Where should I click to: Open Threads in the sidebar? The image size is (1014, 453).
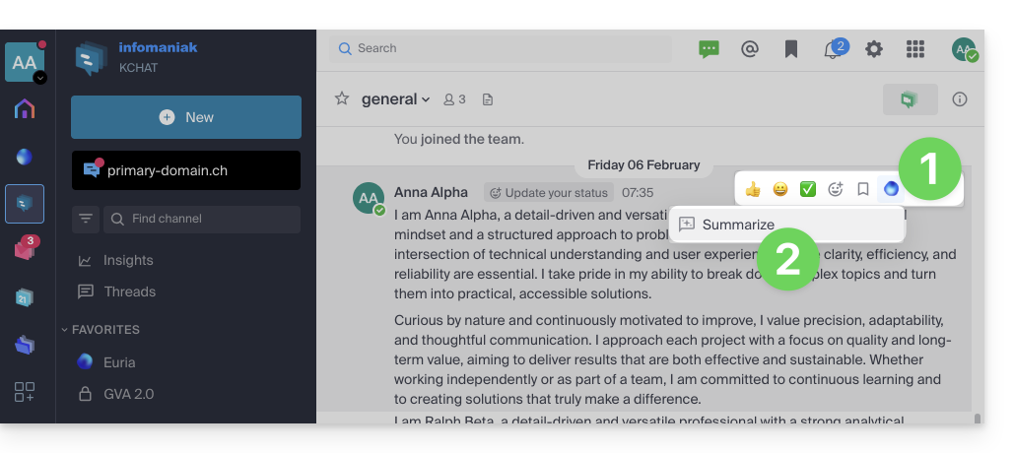129,291
